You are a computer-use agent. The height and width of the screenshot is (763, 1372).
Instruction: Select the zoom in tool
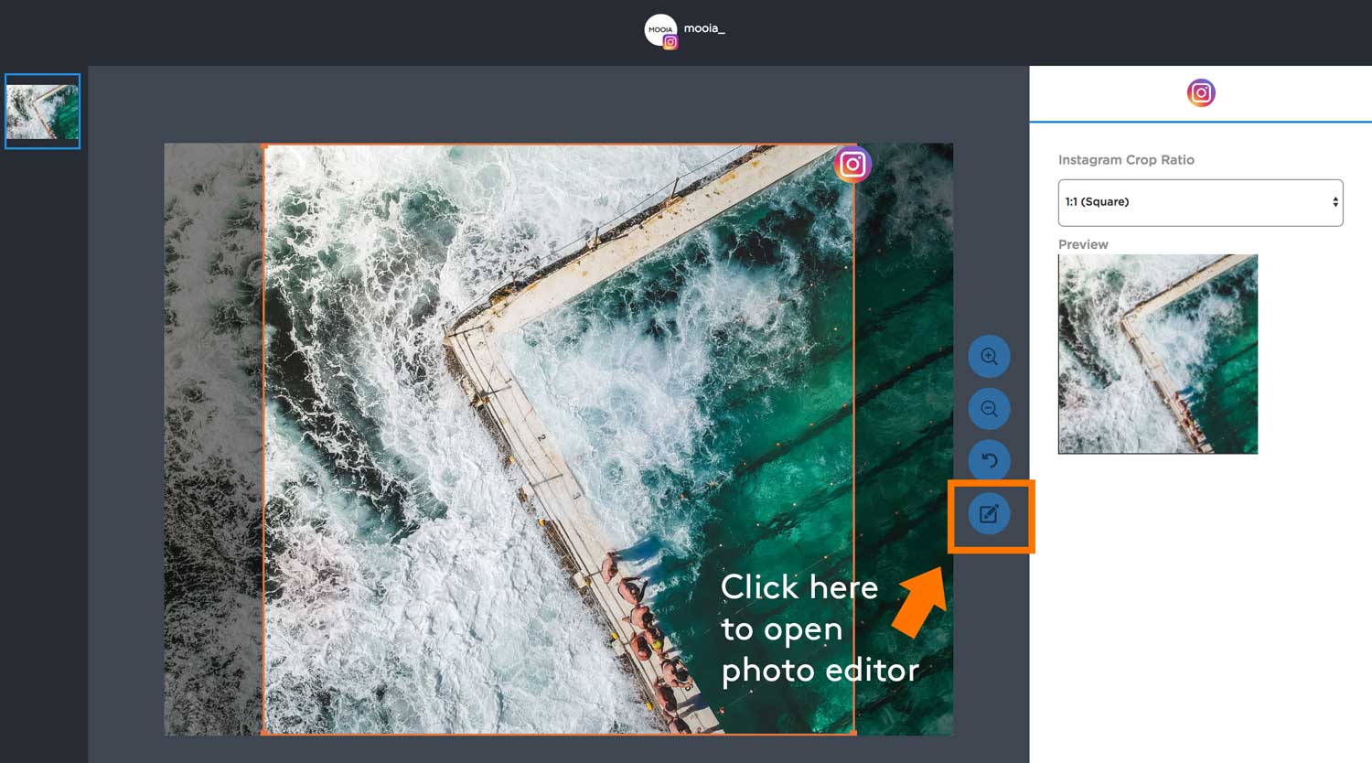click(989, 356)
